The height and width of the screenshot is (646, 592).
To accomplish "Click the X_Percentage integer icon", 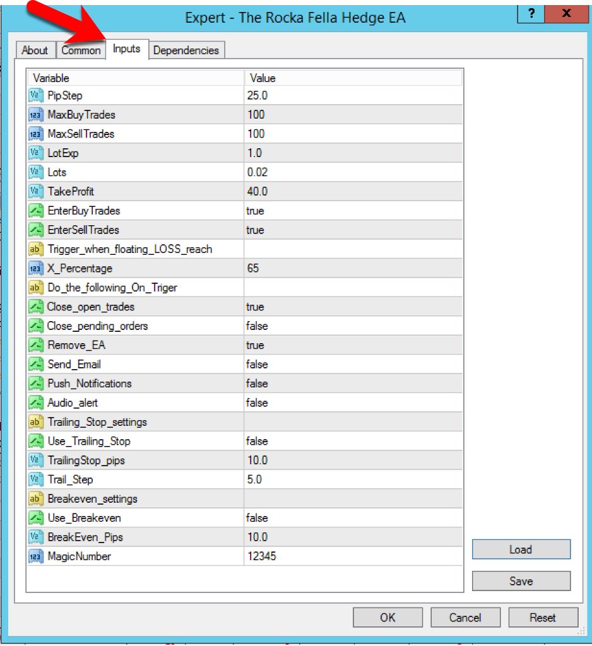I will click(x=36, y=268).
